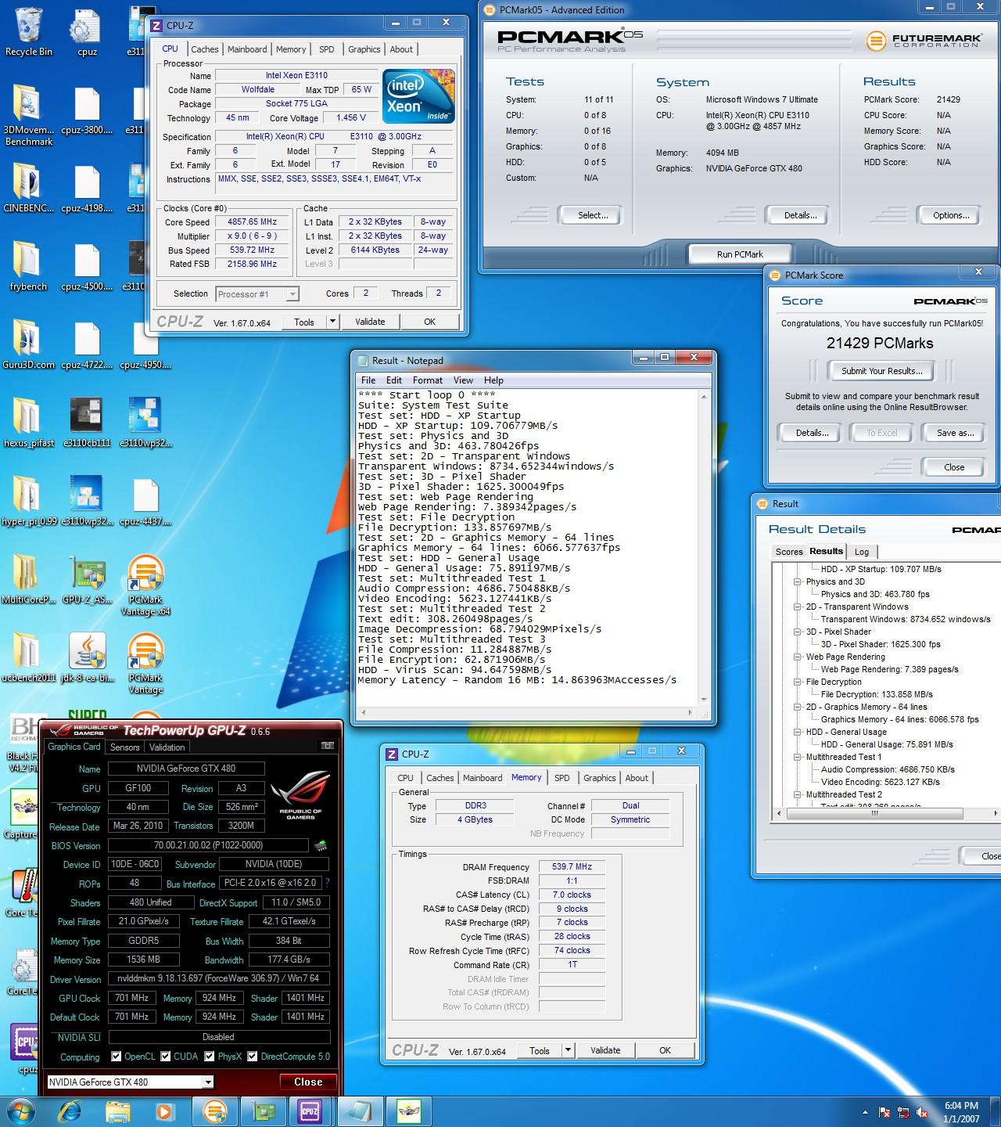Open Tools dropdown arrow in CPU-Z CPU window
This screenshot has width=1001, height=1127.
(x=332, y=322)
